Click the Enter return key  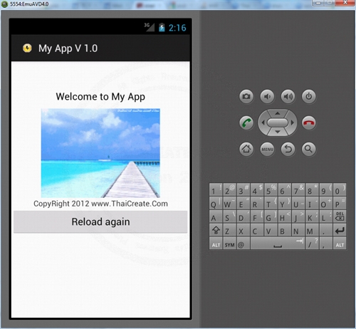point(340,230)
